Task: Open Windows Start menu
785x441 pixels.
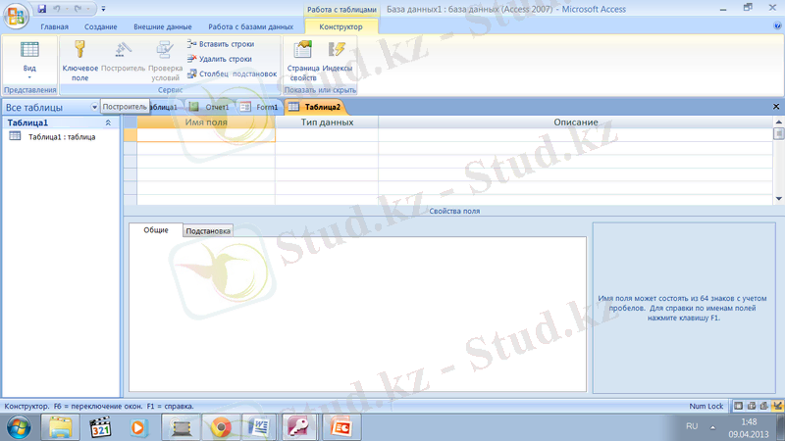Action: click(x=19, y=427)
